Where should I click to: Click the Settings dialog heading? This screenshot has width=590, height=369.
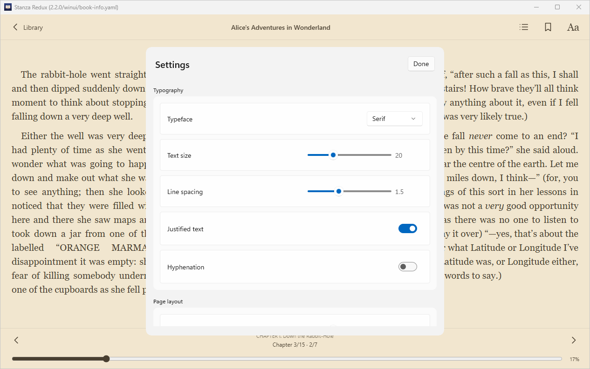[172, 65]
